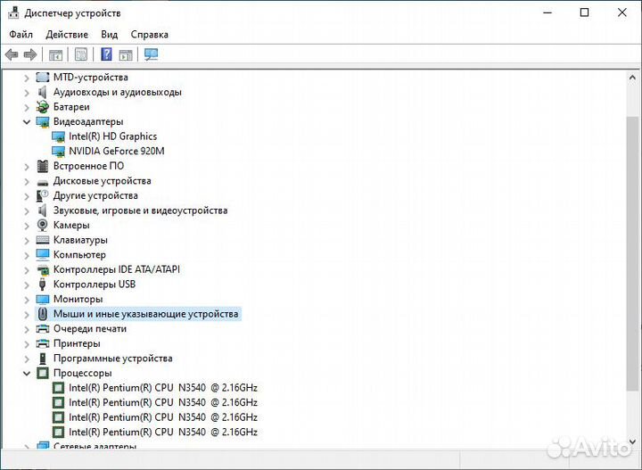The width and height of the screenshot is (642, 470).
Task: Click the Аудиовходы и аудиовыходы speaker icon
Action: (43, 92)
